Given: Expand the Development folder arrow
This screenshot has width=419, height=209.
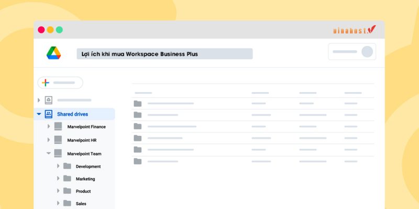Looking at the screenshot, I should click(x=58, y=166).
